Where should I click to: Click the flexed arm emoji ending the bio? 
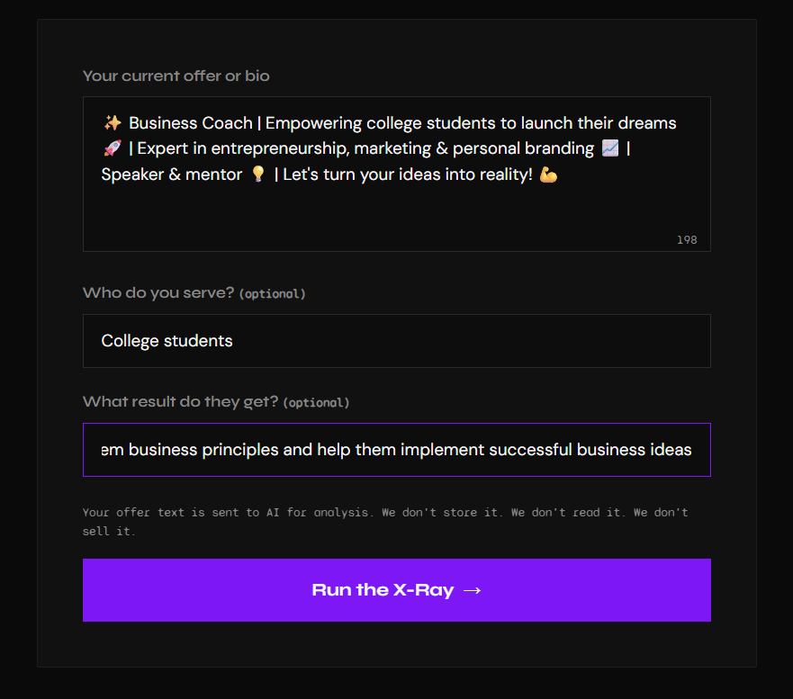[x=548, y=175]
